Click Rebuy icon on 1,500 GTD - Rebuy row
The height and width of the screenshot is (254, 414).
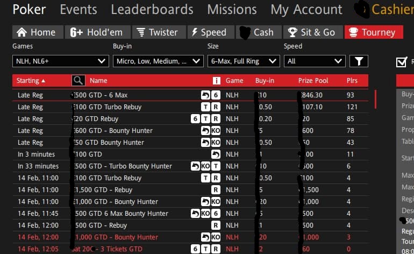[x=216, y=190]
